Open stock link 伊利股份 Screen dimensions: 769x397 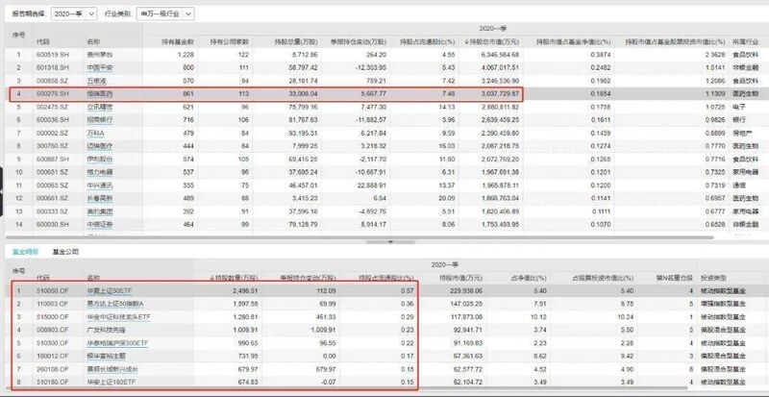(x=100, y=160)
